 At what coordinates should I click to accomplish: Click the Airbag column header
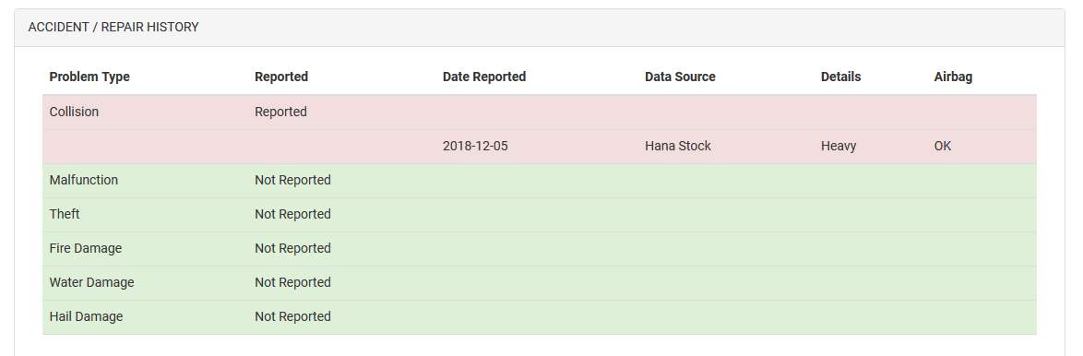point(953,77)
